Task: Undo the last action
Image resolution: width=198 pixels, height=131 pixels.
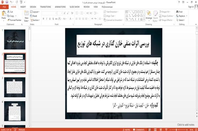Action: pyautogui.click(x=11, y=2)
